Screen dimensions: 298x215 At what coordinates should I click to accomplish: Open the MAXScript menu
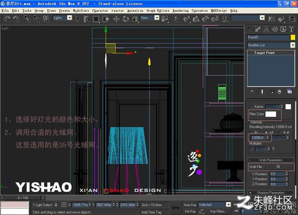pos(219,11)
